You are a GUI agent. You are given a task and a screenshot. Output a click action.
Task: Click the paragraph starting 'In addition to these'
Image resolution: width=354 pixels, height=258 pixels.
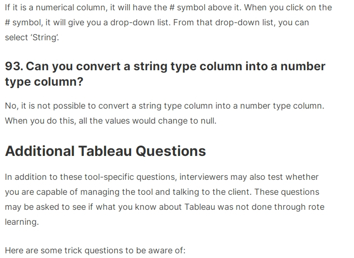click(164, 199)
